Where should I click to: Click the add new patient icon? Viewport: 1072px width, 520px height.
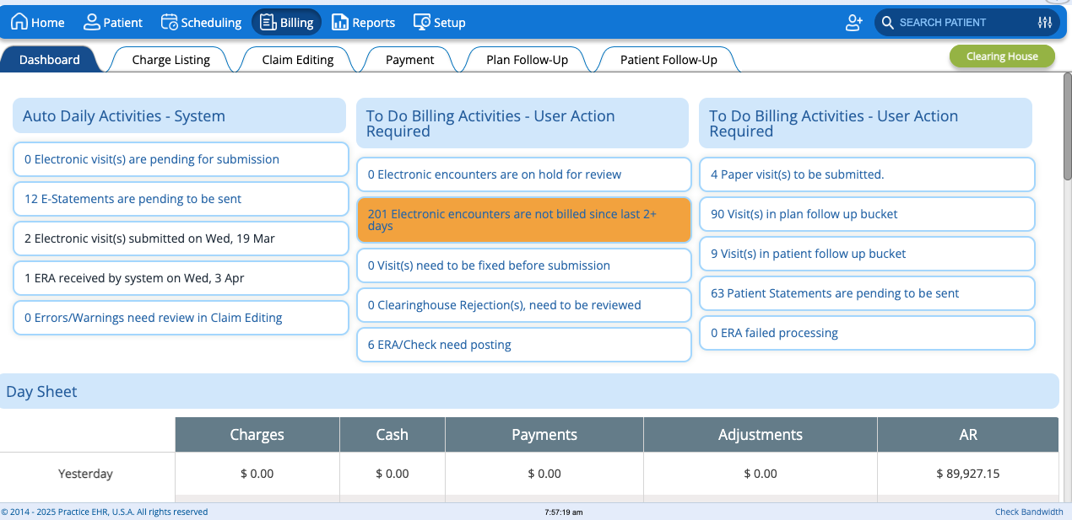(x=853, y=23)
